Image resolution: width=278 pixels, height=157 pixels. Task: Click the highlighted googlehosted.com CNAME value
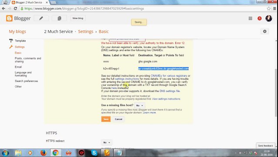[163, 68]
